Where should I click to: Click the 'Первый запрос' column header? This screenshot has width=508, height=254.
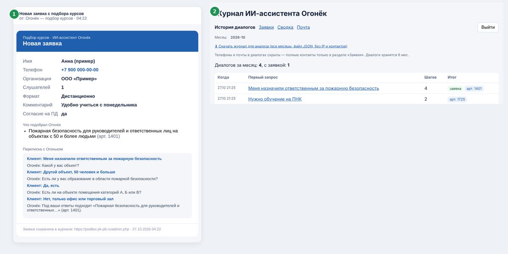[263, 77]
